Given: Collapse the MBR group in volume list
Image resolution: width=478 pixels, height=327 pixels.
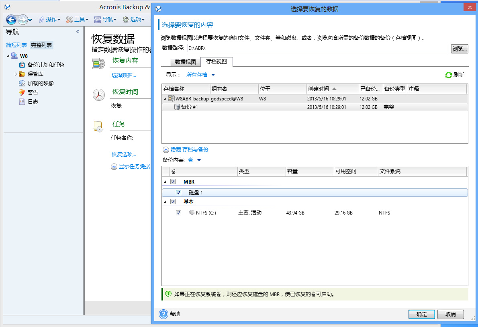Looking at the screenshot, I should click(165, 182).
